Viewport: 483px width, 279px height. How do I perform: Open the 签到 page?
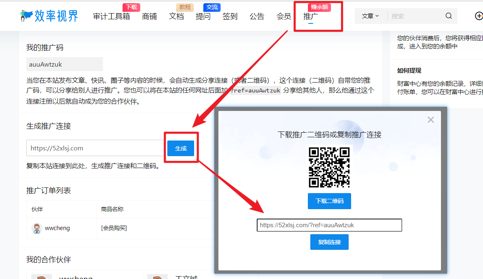coord(230,16)
